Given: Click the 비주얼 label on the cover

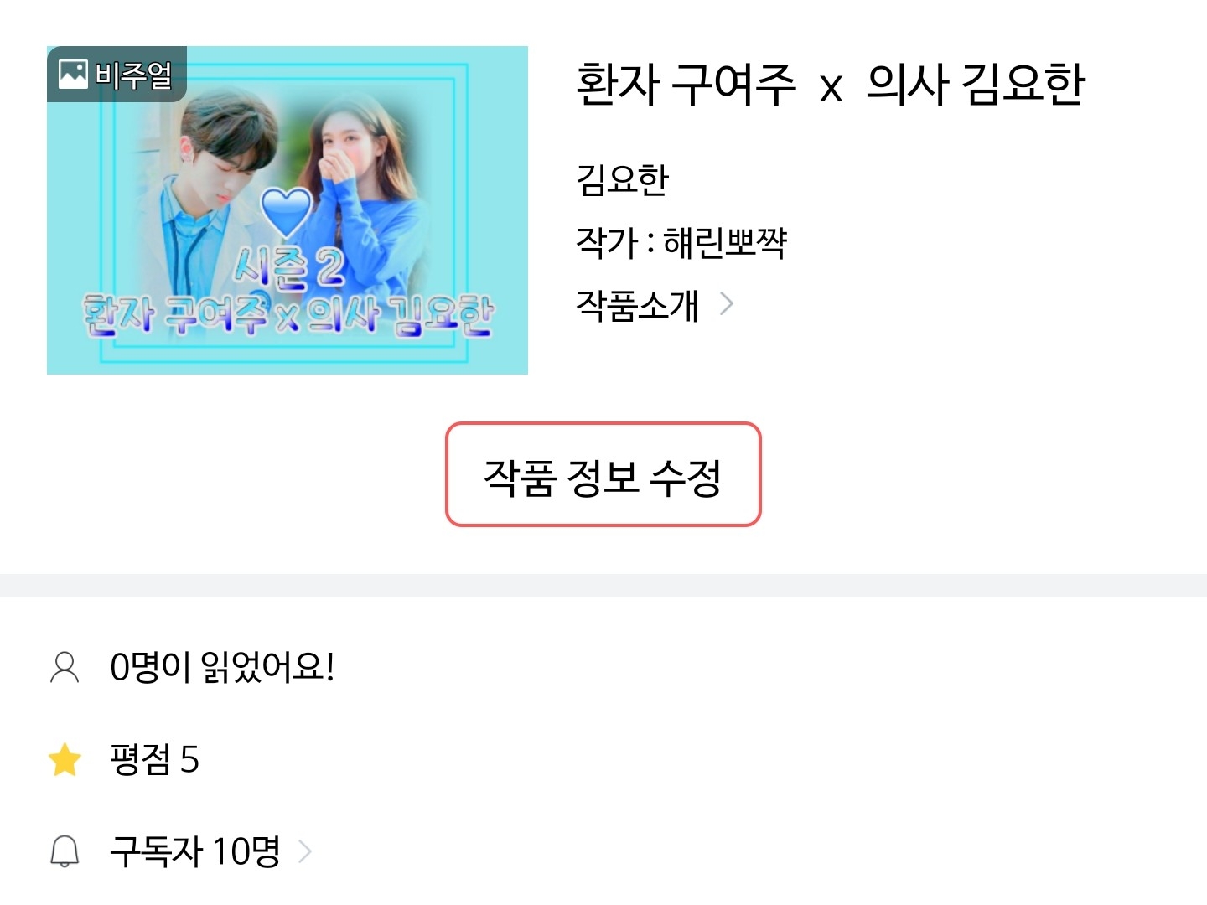Looking at the screenshot, I should [x=133, y=75].
